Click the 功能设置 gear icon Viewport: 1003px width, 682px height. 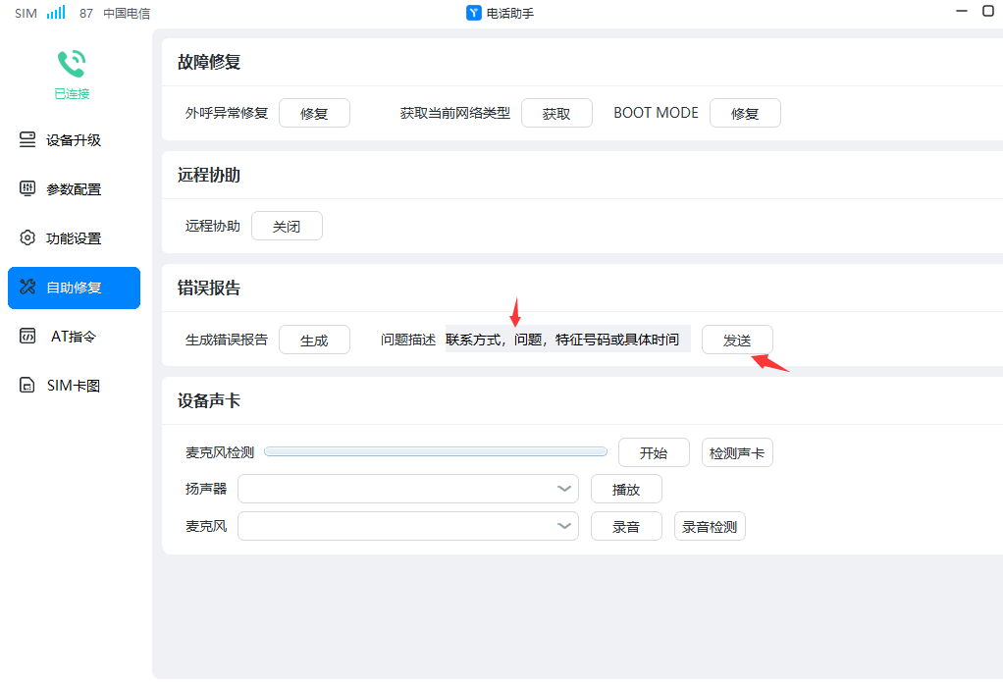27,238
